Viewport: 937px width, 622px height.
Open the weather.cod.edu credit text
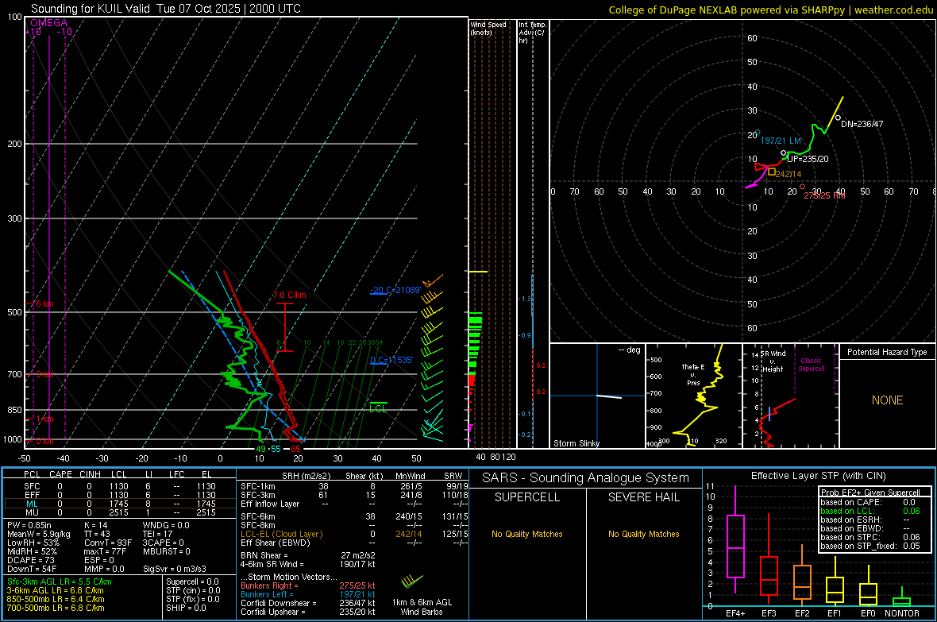click(893, 10)
